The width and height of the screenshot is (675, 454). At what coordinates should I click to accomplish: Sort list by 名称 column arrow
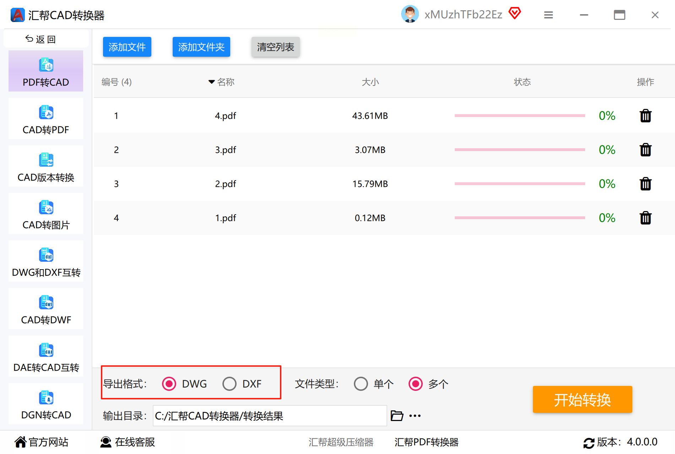(x=211, y=82)
